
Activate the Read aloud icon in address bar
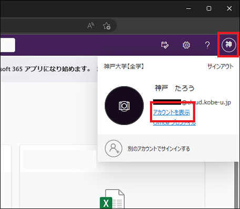coord(91,26)
